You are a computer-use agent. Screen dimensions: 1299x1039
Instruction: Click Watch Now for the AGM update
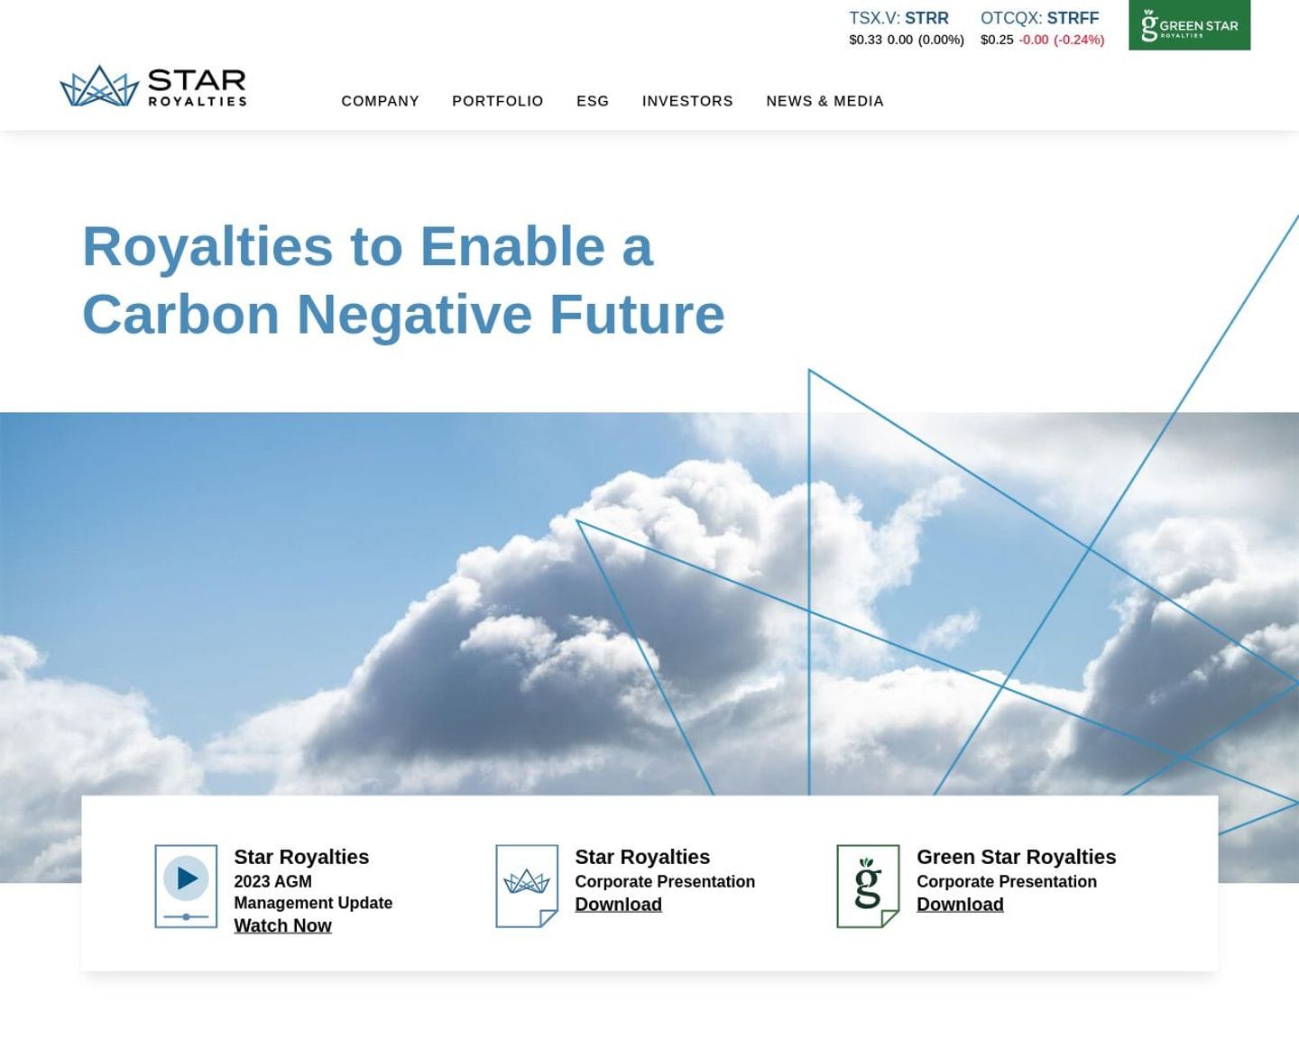click(x=282, y=925)
